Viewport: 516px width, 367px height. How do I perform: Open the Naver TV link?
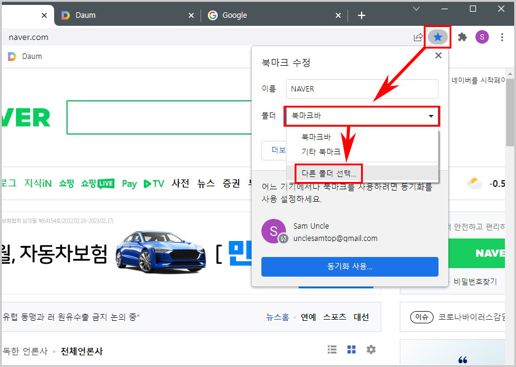pos(154,183)
